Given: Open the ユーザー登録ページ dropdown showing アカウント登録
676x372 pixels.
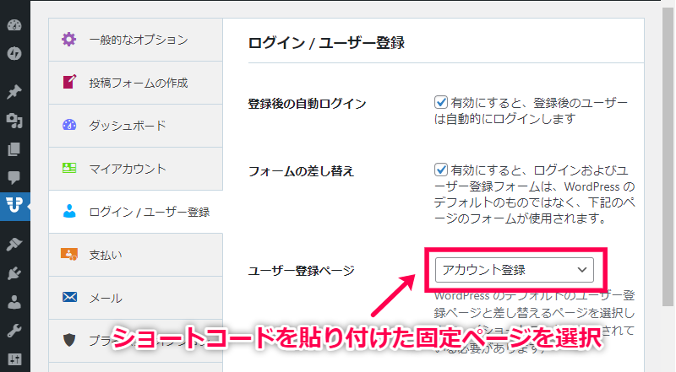Looking at the screenshot, I should [515, 270].
